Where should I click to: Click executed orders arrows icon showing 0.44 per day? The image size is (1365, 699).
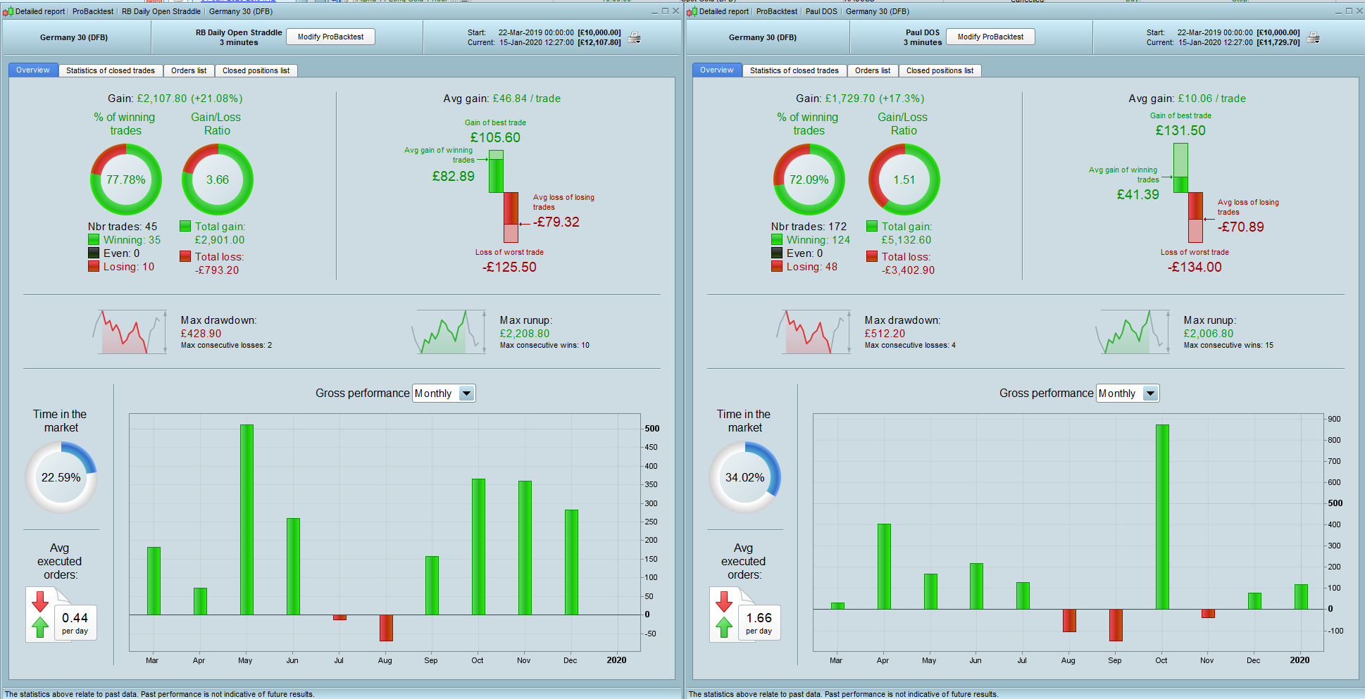pos(40,614)
